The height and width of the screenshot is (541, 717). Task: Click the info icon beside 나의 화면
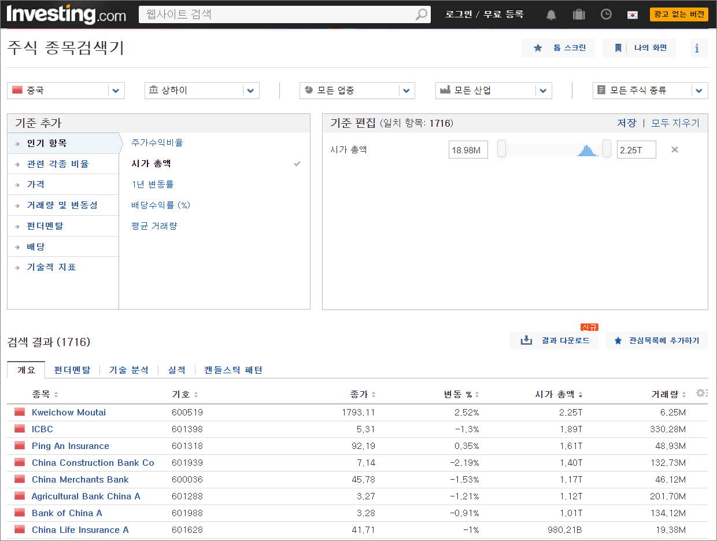pos(699,48)
